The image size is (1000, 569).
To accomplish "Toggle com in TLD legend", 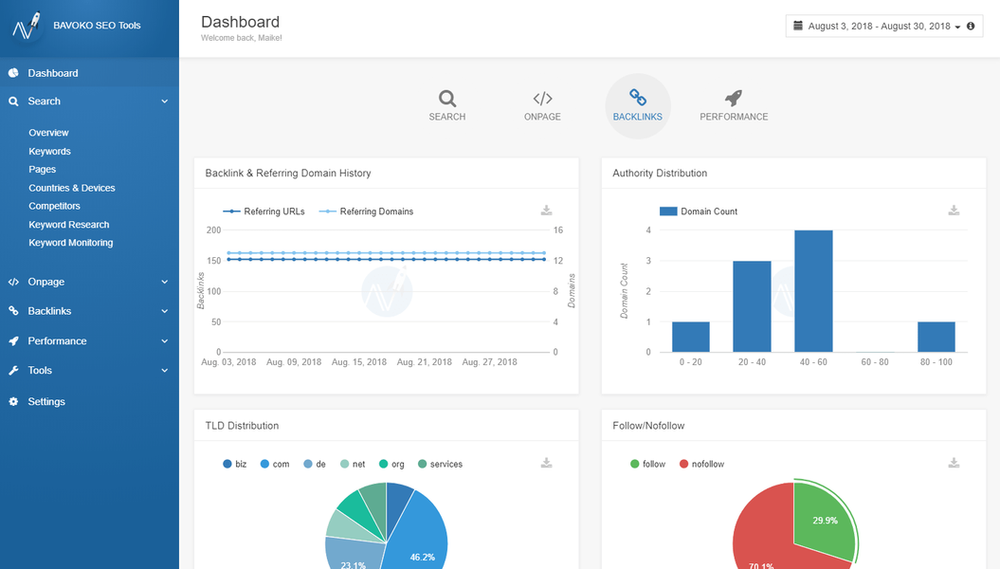I will click(x=275, y=464).
